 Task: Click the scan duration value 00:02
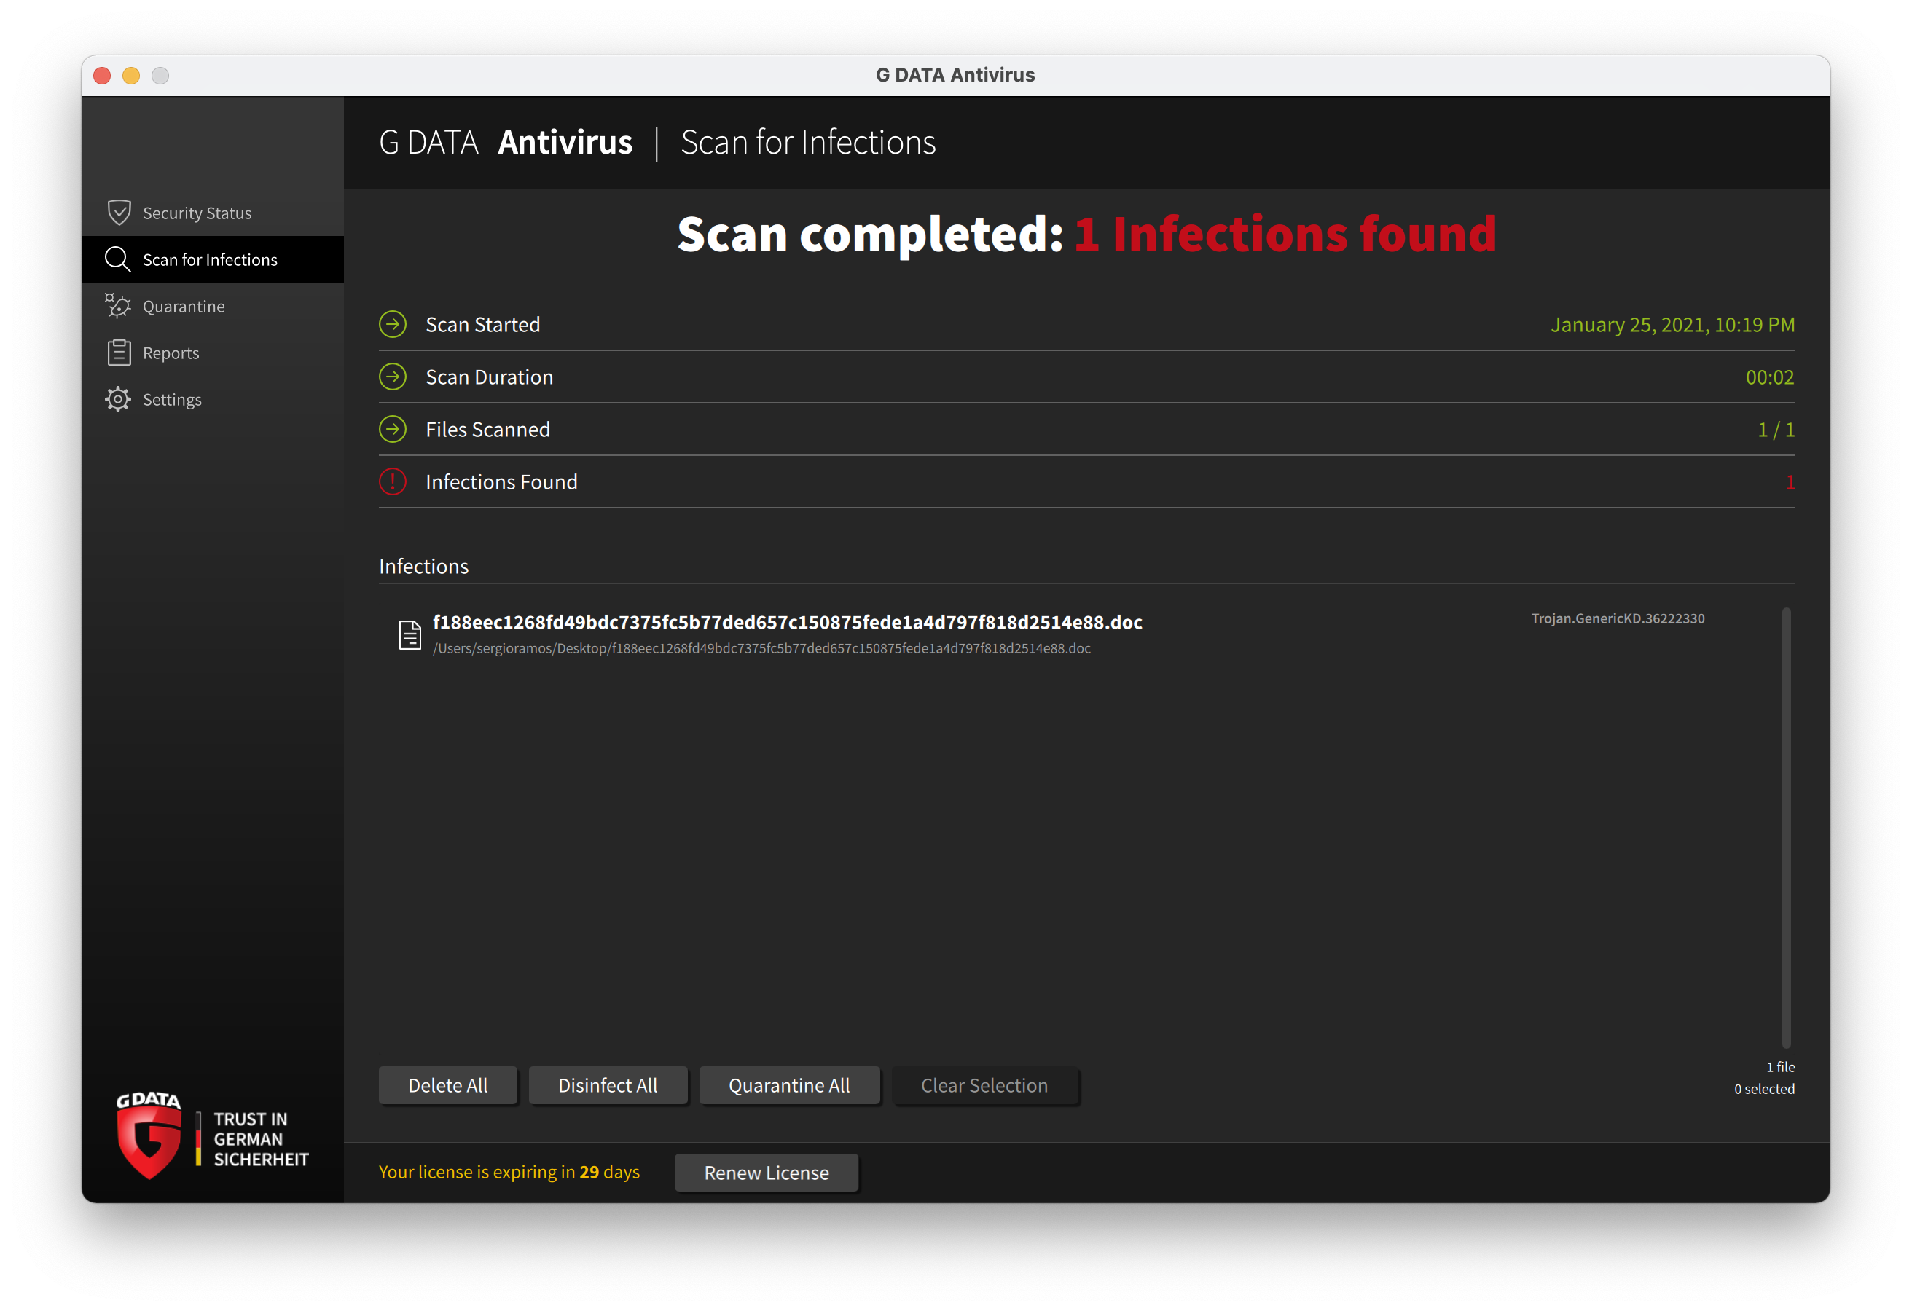[x=1770, y=377]
